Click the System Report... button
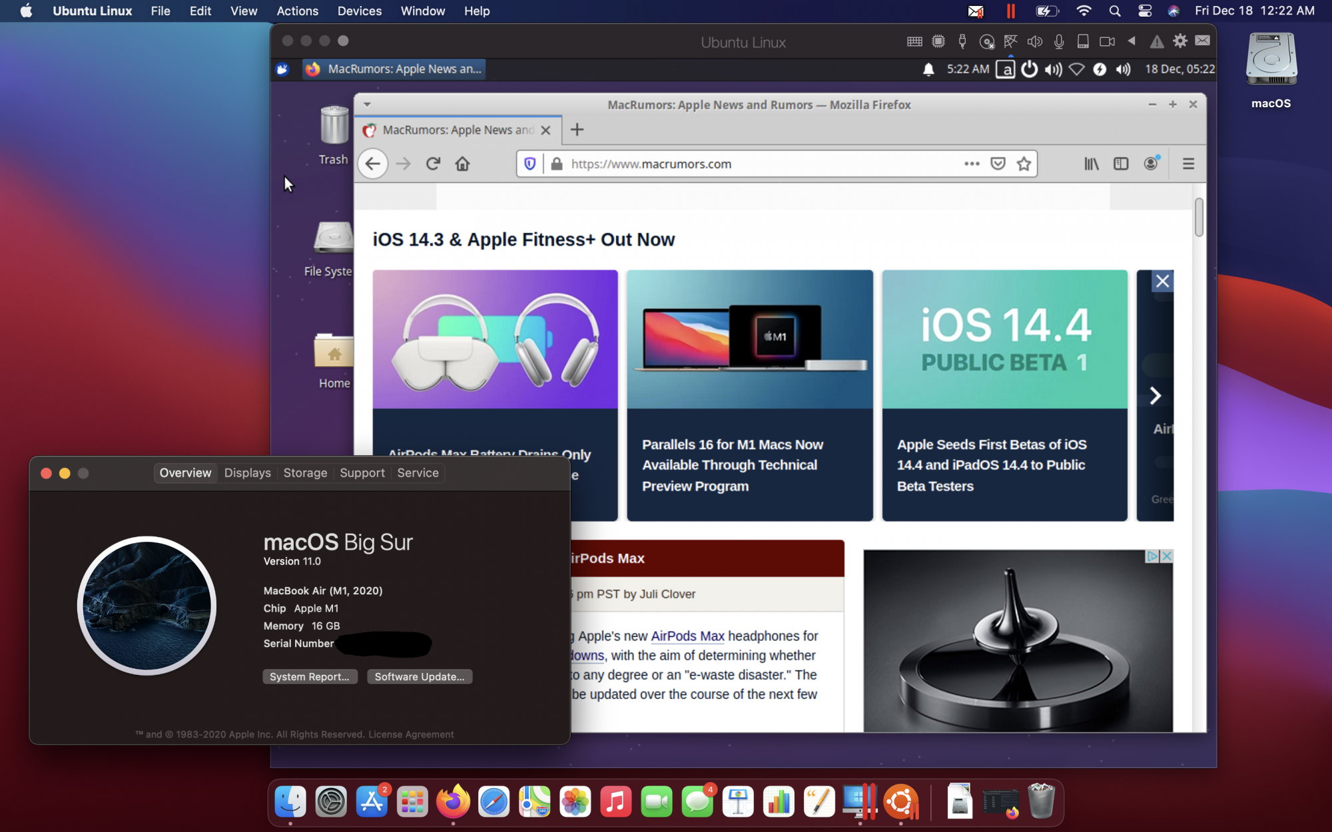The image size is (1332, 832). (x=310, y=676)
